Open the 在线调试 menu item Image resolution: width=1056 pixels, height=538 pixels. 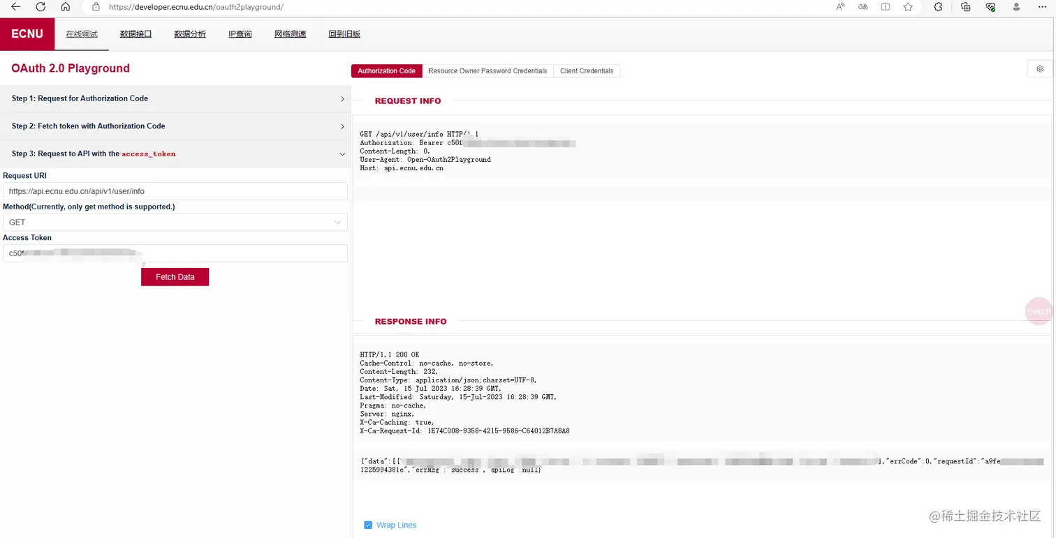82,33
